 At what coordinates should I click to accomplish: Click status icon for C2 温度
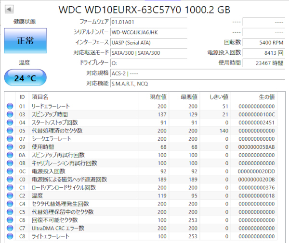tap(10, 195)
